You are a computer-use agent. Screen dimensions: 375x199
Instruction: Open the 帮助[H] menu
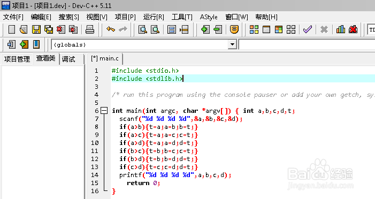tap(266, 17)
